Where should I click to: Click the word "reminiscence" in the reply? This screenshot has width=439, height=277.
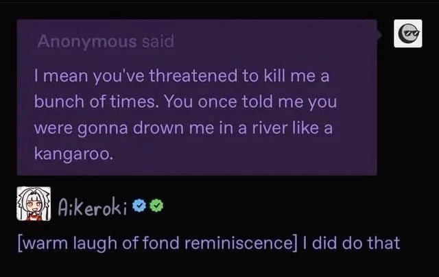pos(238,243)
